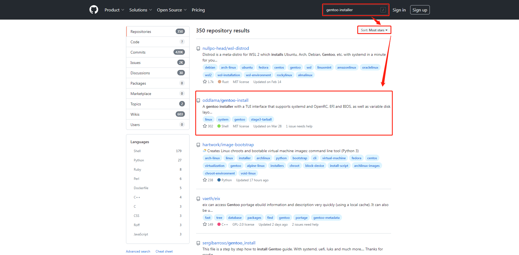Click the chroot-environment topic tag
Viewport: 519px width, 255px height.
click(220, 173)
